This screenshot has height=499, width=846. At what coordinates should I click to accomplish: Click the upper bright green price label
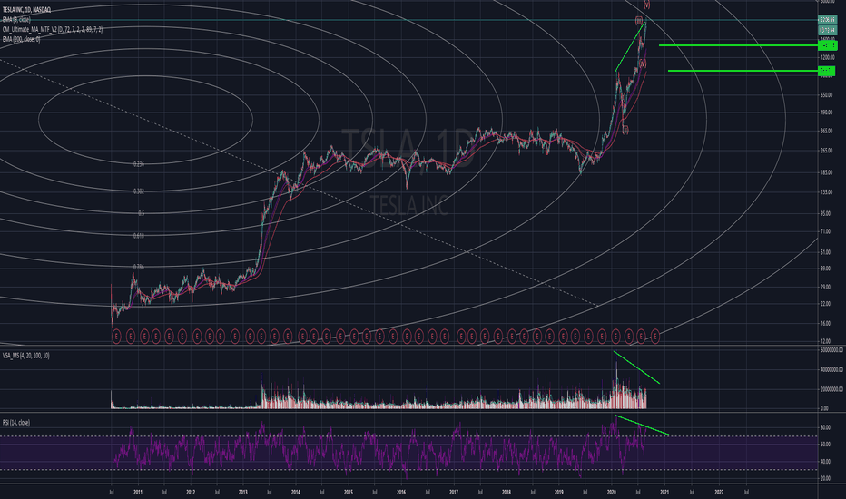(x=828, y=46)
